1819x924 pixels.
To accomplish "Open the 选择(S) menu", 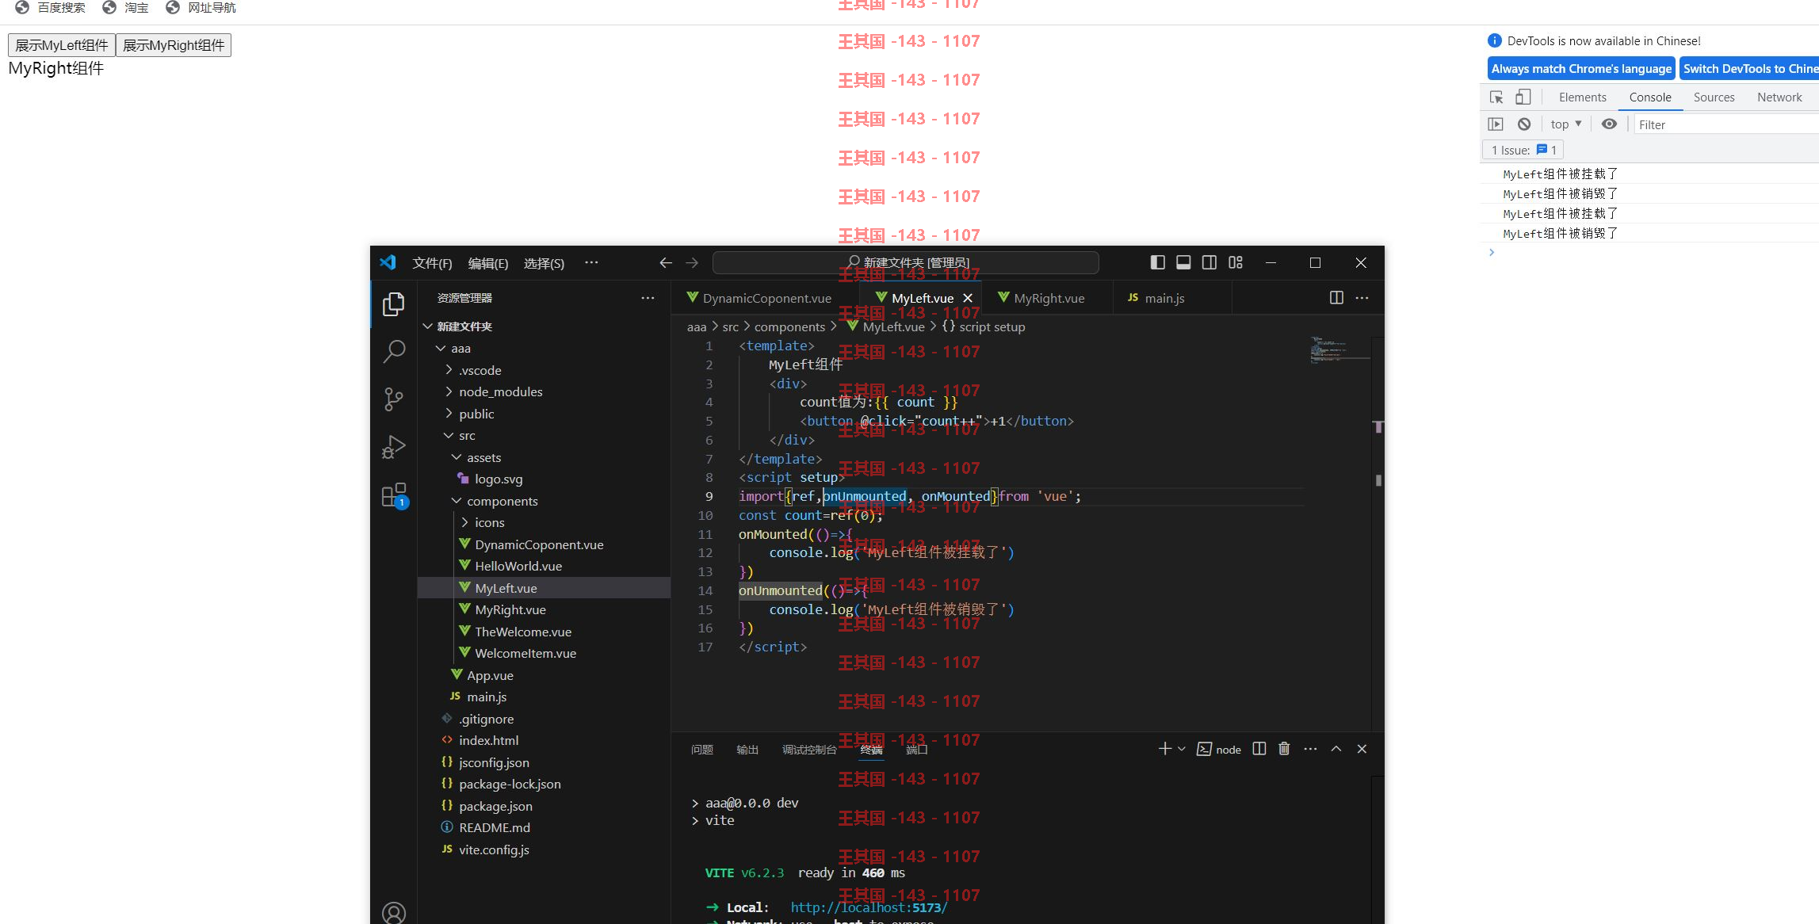I will pos(544,263).
